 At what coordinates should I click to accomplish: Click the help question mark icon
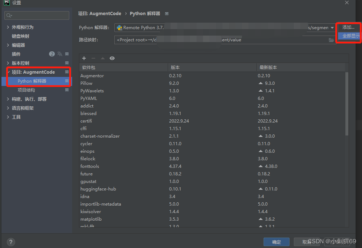tap(11, 242)
